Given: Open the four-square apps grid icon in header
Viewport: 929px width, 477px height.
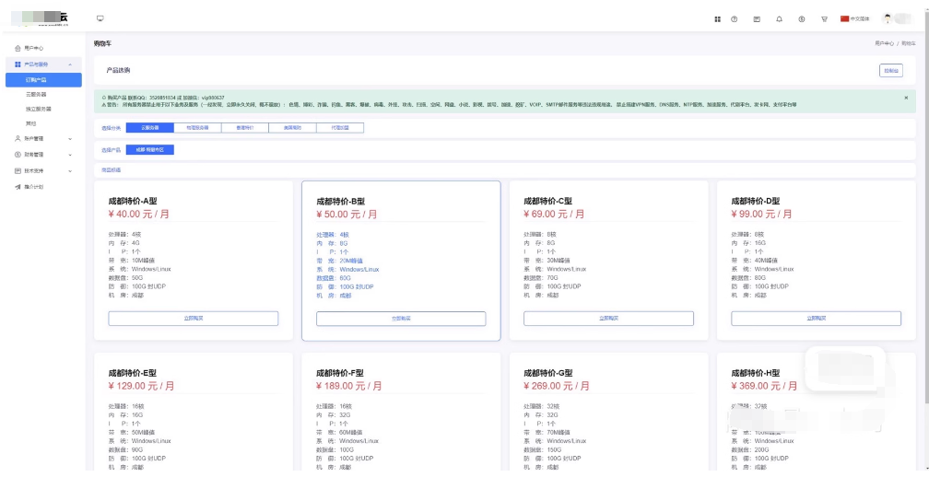Looking at the screenshot, I should pyautogui.click(x=717, y=19).
